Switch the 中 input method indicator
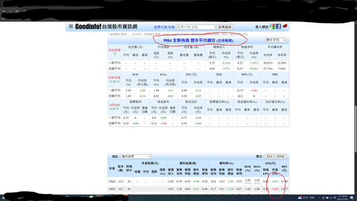The image size is (357, 201). click(x=335, y=198)
